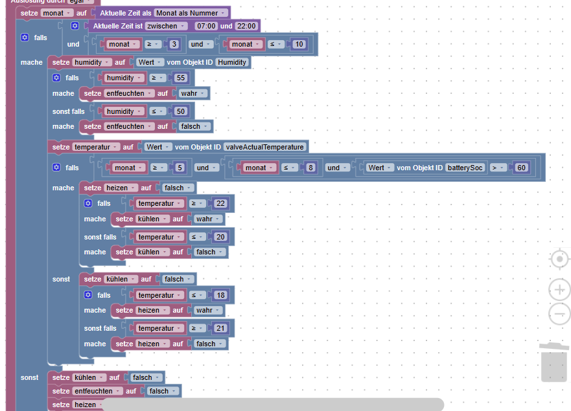Edit the 22:00 end time field
This screenshot has height=411, width=571.
[x=246, y=26]
